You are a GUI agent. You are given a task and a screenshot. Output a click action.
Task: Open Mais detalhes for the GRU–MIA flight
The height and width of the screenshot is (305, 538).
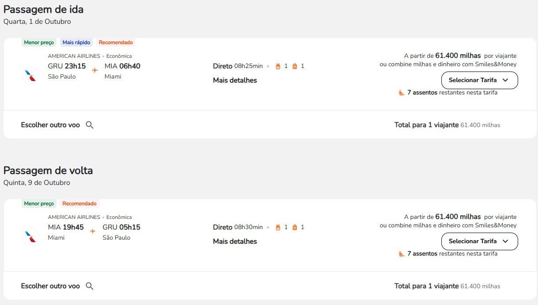click(x=235, y=80)
